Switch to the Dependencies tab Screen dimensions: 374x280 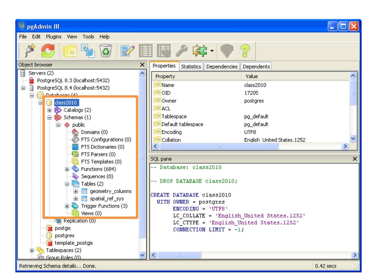coord(222,67)
